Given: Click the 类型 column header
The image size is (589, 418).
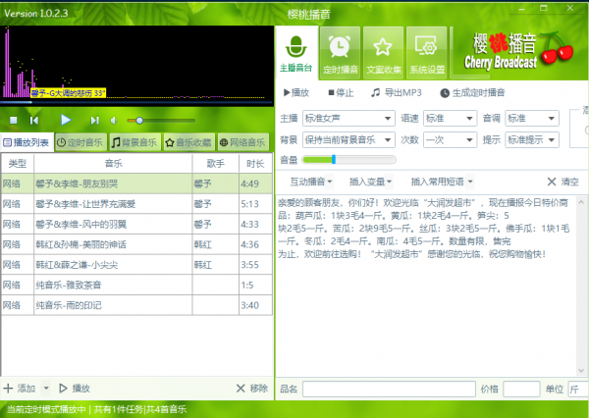Looking at the screenshot, I should tap(18, 163).
